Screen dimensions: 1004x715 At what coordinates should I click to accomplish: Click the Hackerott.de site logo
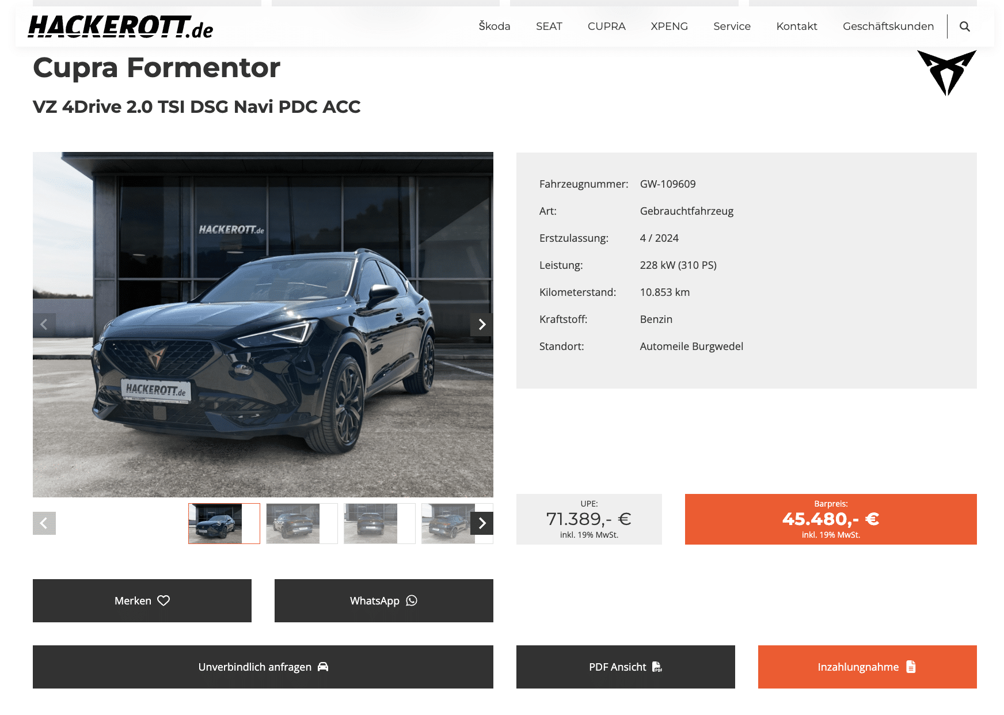pyautogui.click(x=120, y=26)
